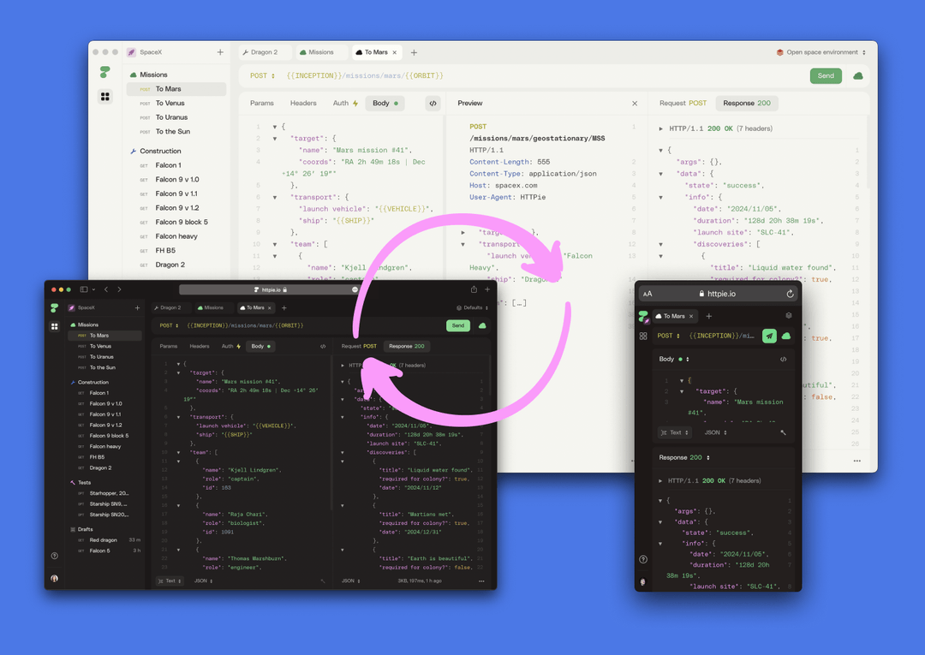This screenshot has height=655, width=925.
Task: Close the Preview panel with its X
Action: point(635,103)
